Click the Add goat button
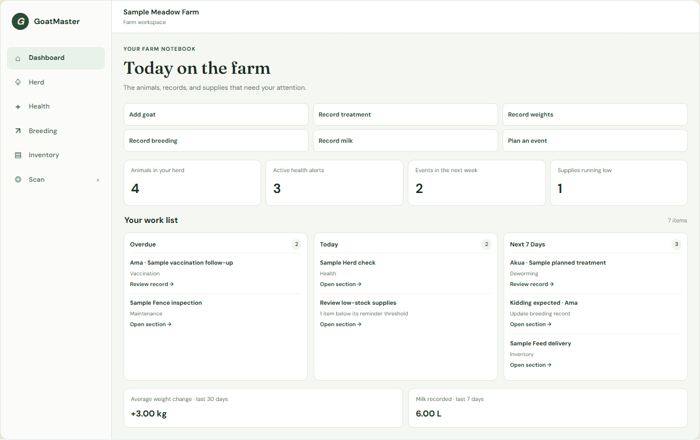Image resolution: width=700 pixels, height=440 pixels. coord(216,114)
